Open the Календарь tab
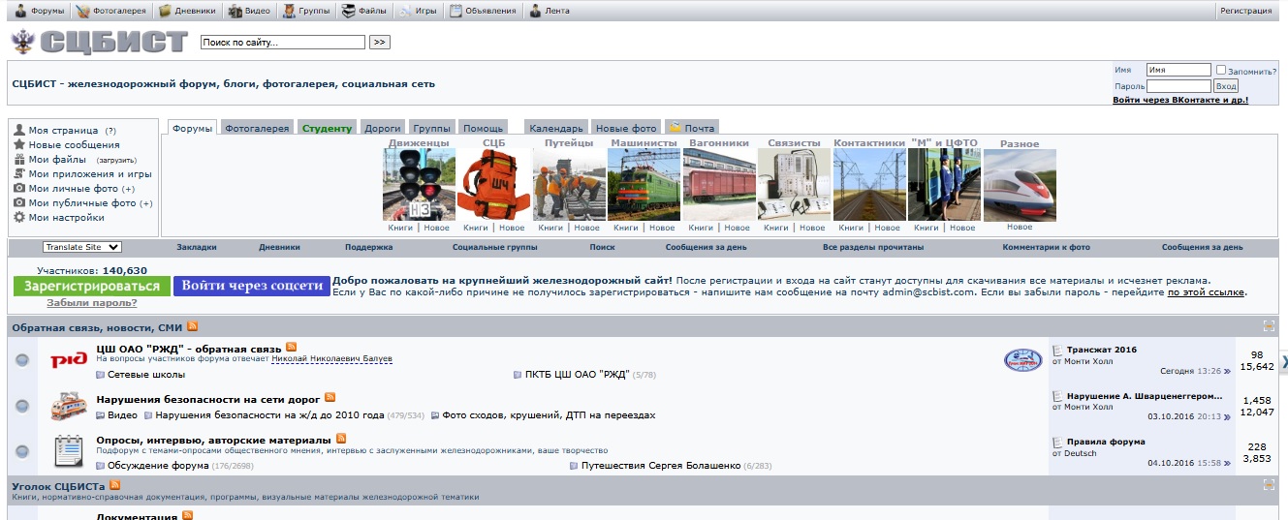 click(x=556, y=128)
